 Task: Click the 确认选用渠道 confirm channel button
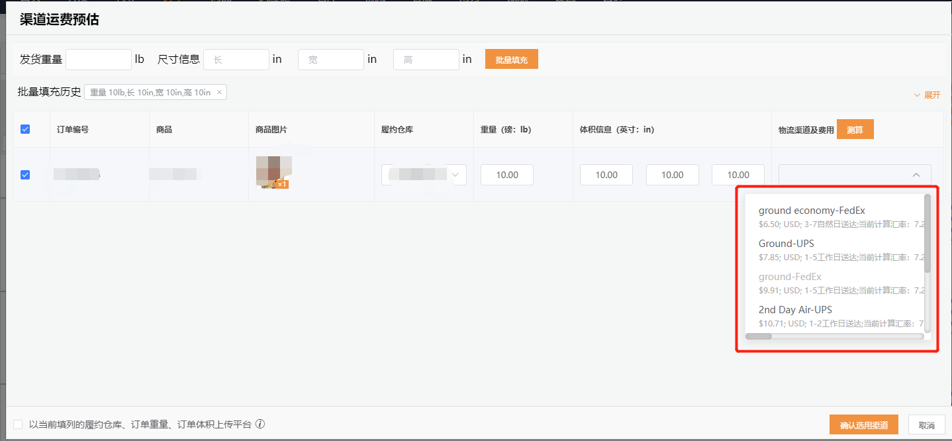pos(863,424)
